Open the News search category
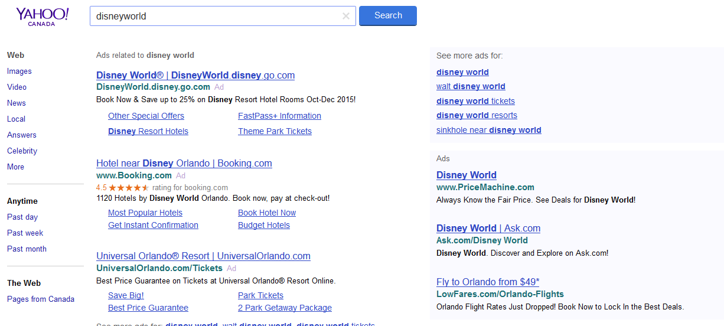Screen dimensions: 724x326 pyautogui.click(x=16, y=103)
